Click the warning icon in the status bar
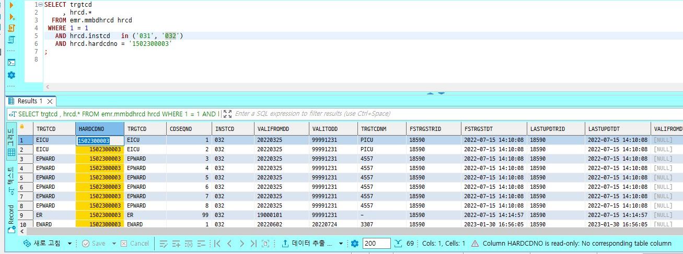This screenshot has width=683, height=254. point(475,244)
